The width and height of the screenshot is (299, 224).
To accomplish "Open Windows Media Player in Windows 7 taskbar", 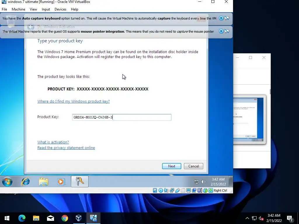I will pos(61,181).
